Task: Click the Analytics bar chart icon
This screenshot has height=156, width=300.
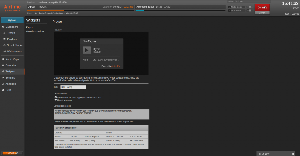Action: coord(3,84)
